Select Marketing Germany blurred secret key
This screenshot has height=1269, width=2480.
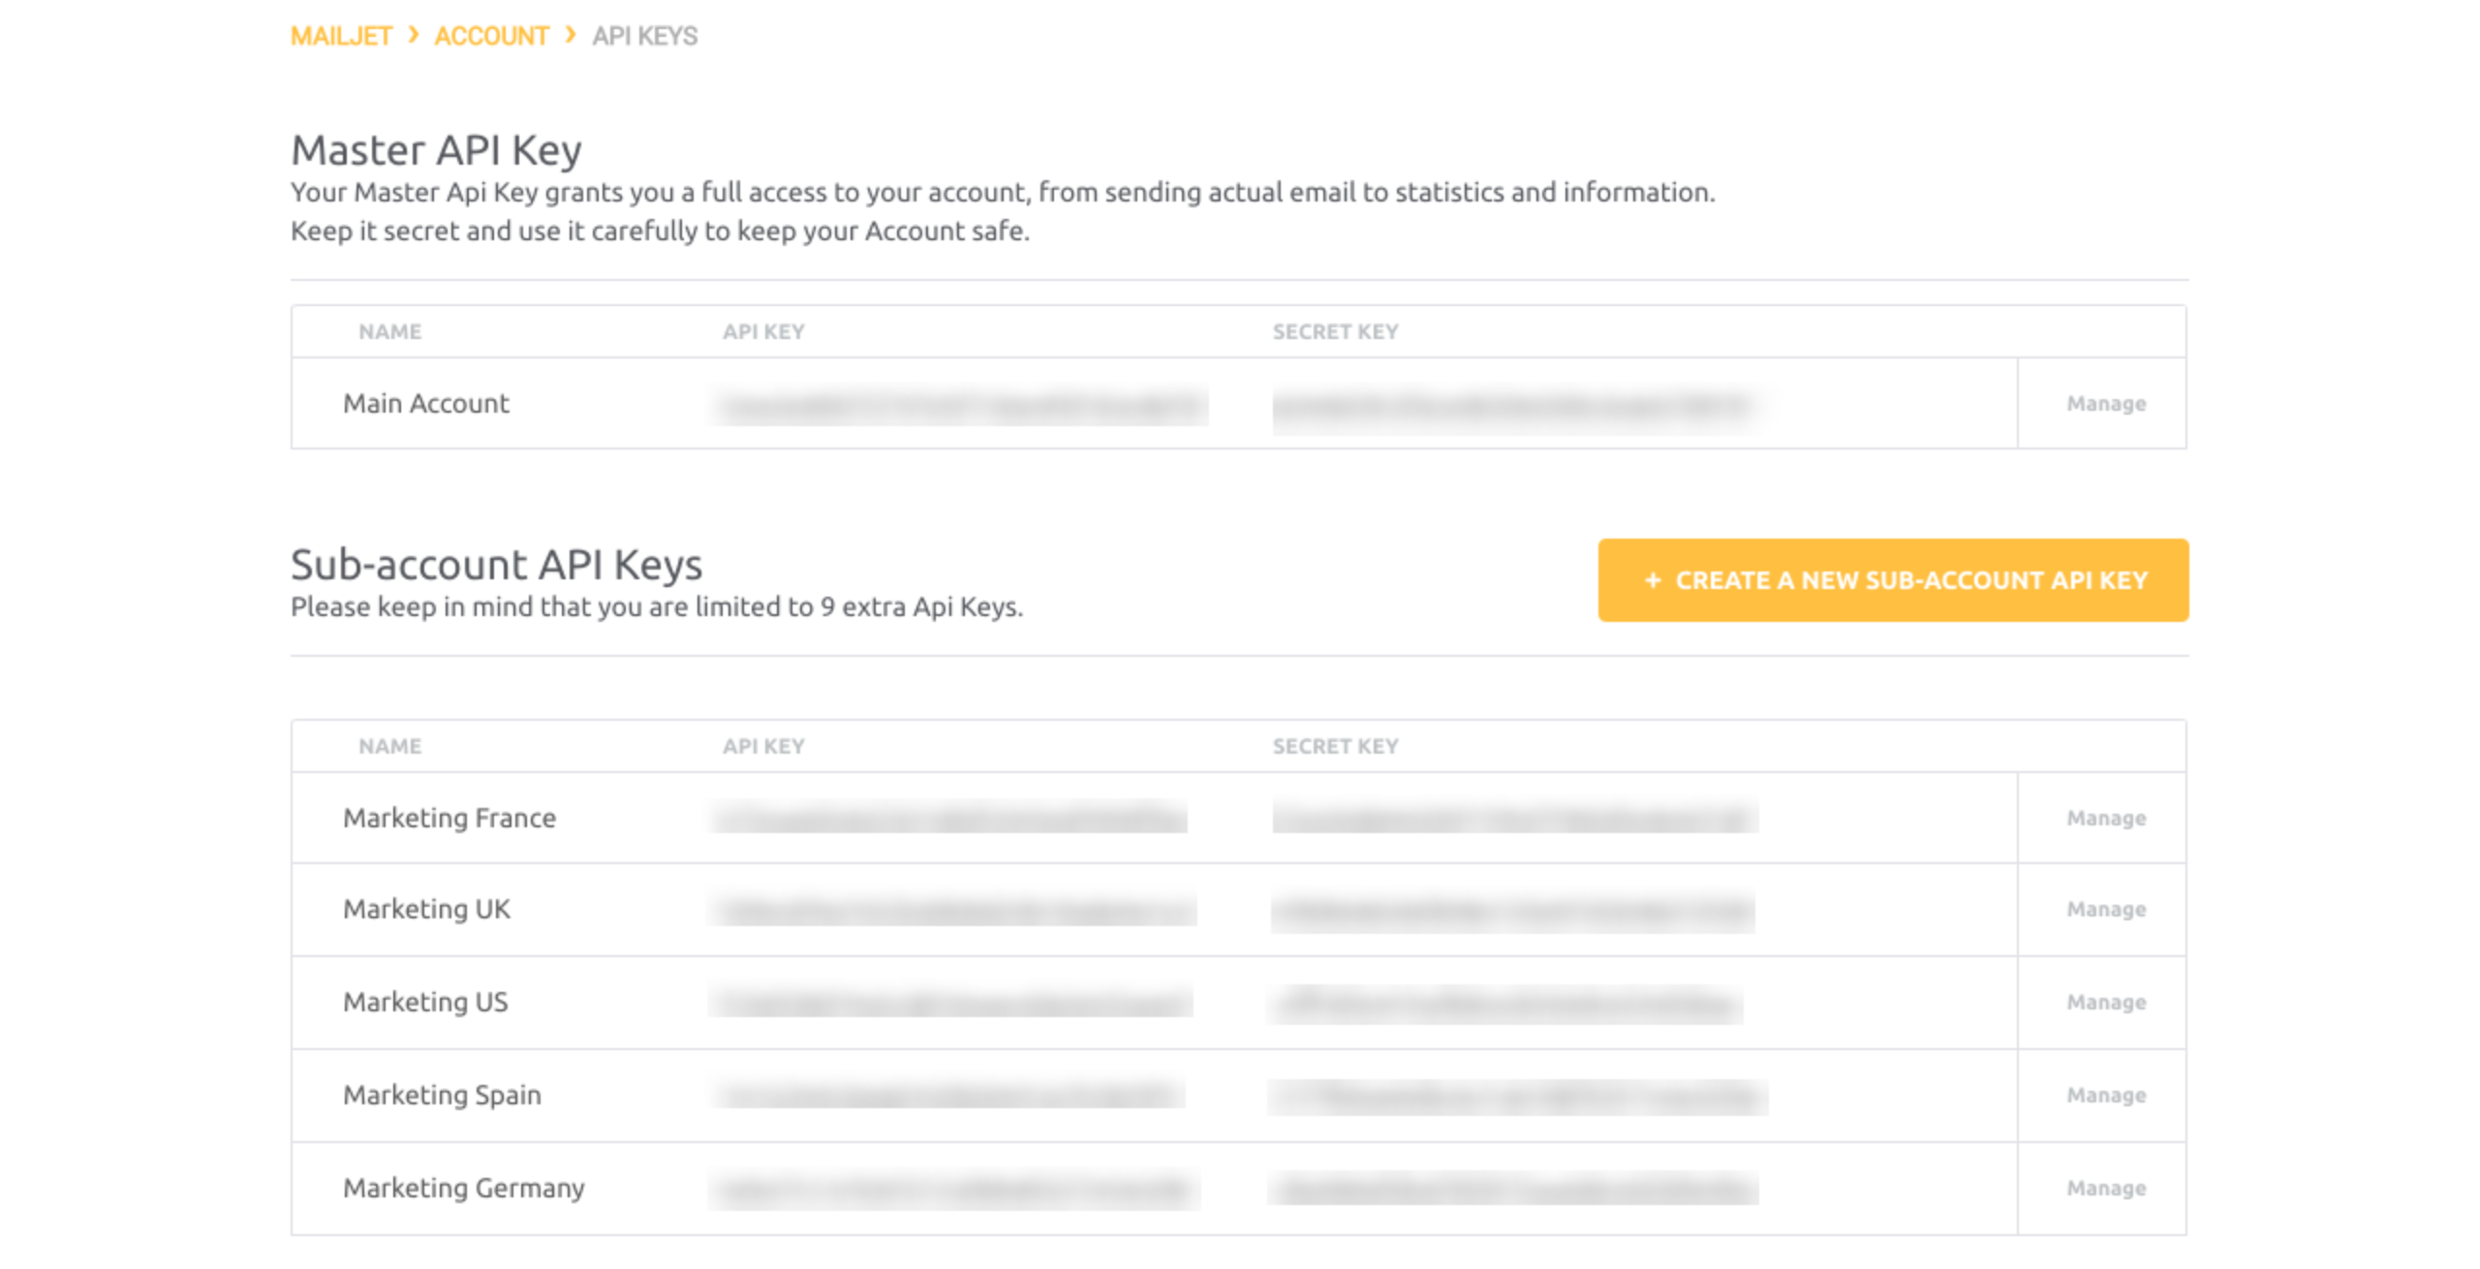click(x=1513, y=1189)
